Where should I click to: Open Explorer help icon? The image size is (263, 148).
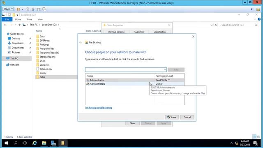[259, 19]
